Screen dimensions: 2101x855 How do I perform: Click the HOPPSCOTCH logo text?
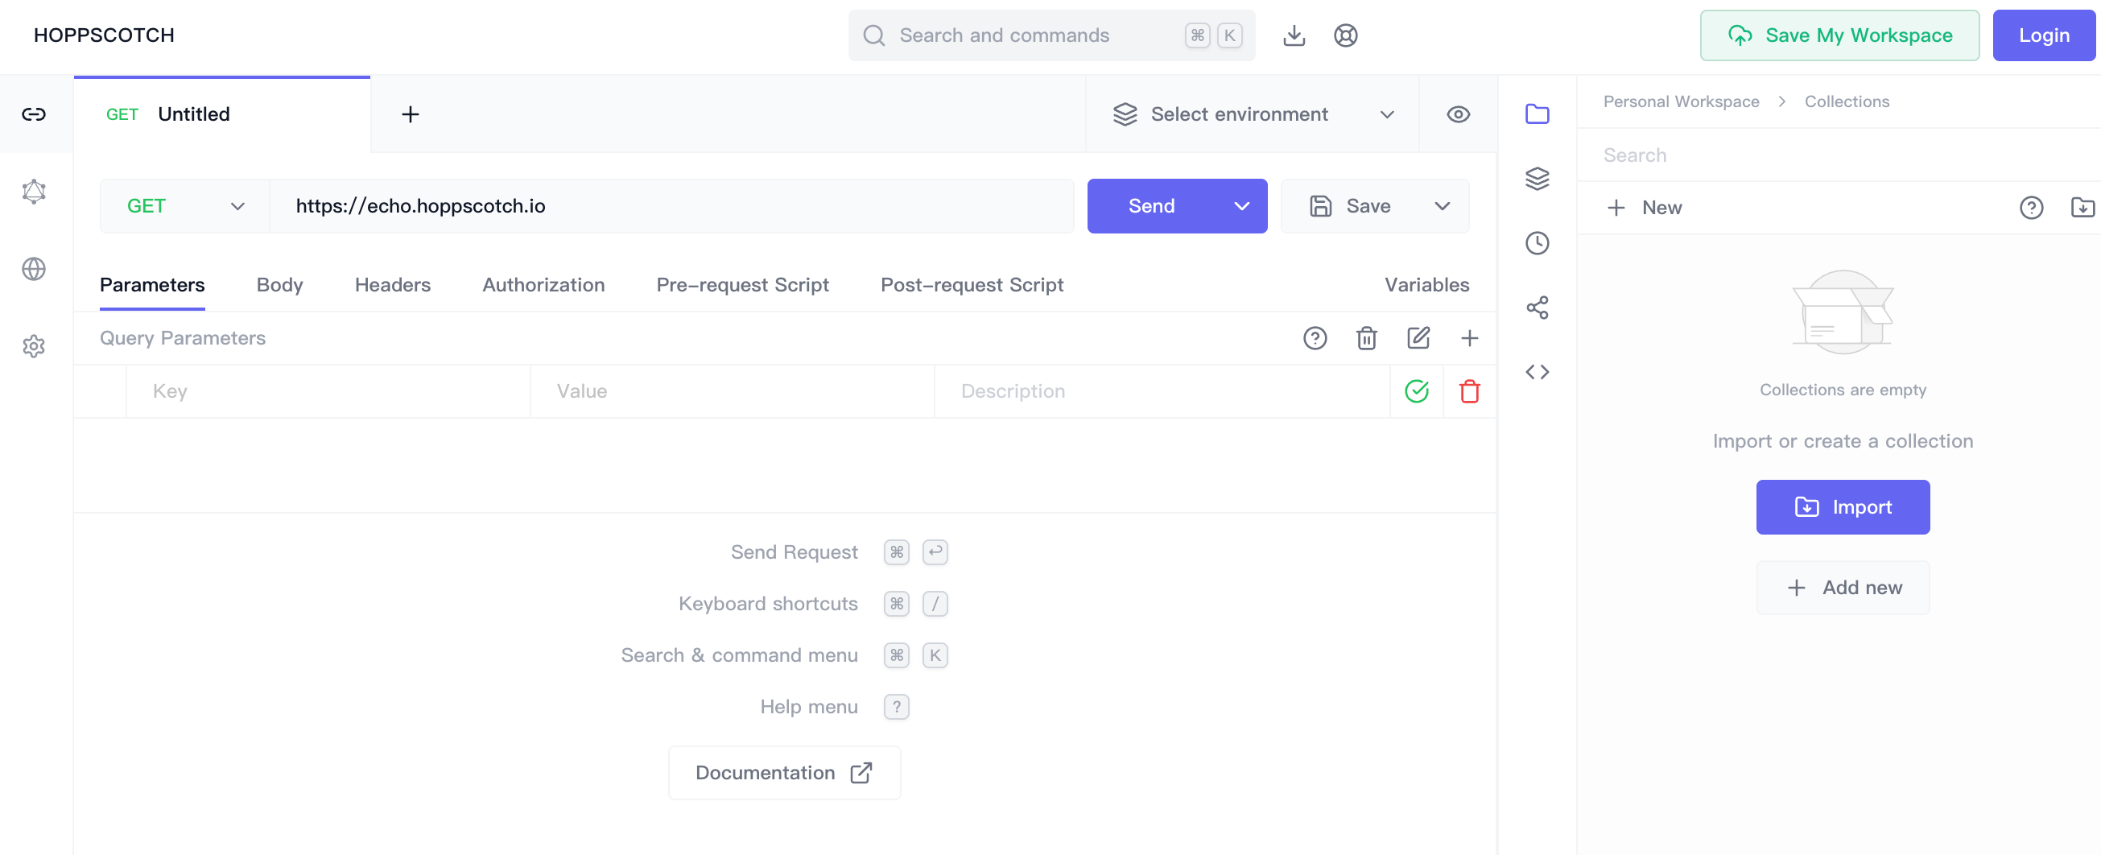104,35
